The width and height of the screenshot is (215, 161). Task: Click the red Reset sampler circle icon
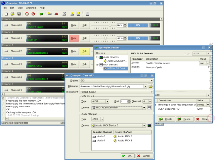(x=27, y=14)
